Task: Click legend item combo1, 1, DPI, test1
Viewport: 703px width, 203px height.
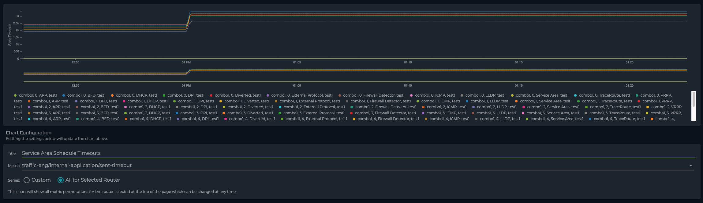Action: coord(193,101)
